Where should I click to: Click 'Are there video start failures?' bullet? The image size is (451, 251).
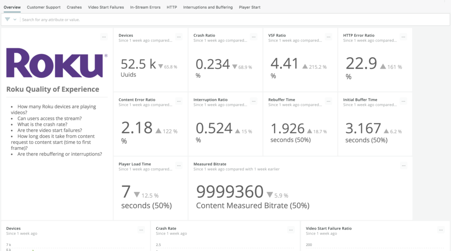tap(50, 130)
